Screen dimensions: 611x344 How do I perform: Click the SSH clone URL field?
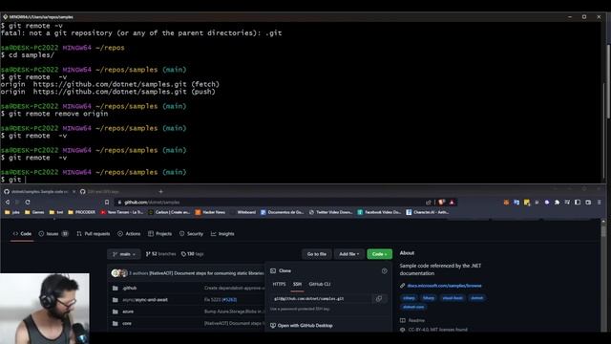(x=321, y=299)
